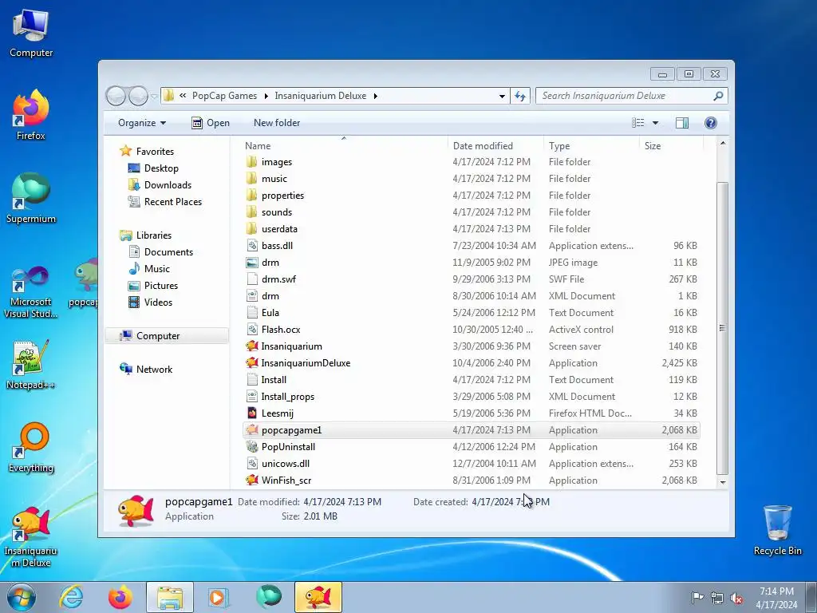
Task: Launch Notepad++ from the desktop
Action: point(31,364)
